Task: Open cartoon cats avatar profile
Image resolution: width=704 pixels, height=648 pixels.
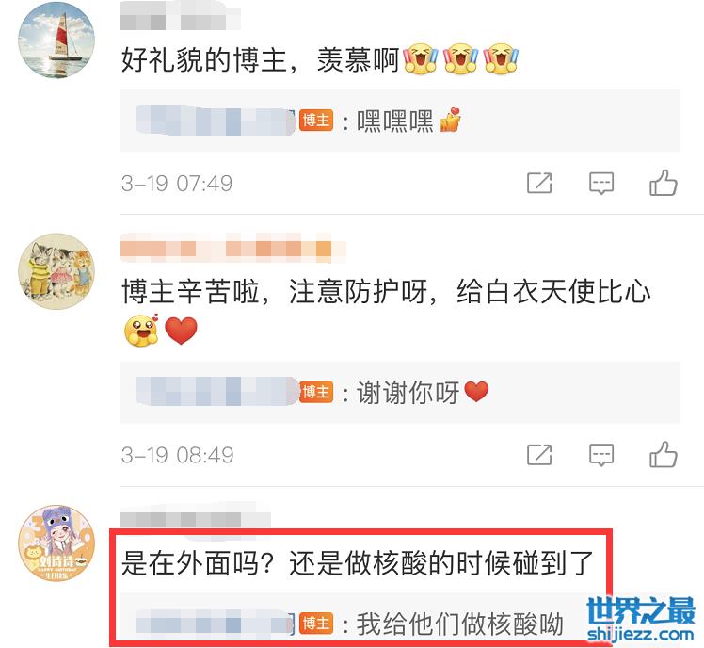Action: point(56,271)
